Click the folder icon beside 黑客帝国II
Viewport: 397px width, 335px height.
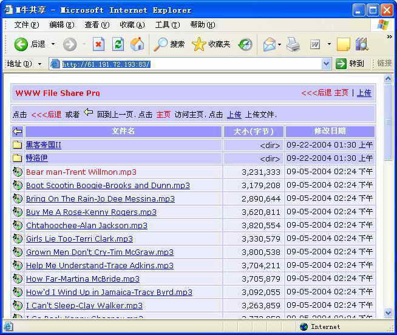point(17,145)
